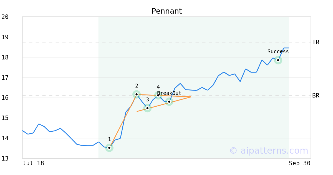Select the TR level label

click(x=316, y=42)
